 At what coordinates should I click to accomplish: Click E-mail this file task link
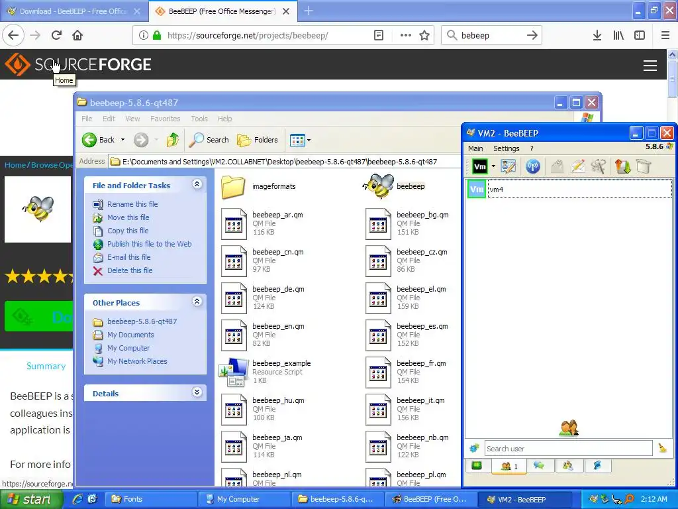pyautogui.click(x=129, y=257)
